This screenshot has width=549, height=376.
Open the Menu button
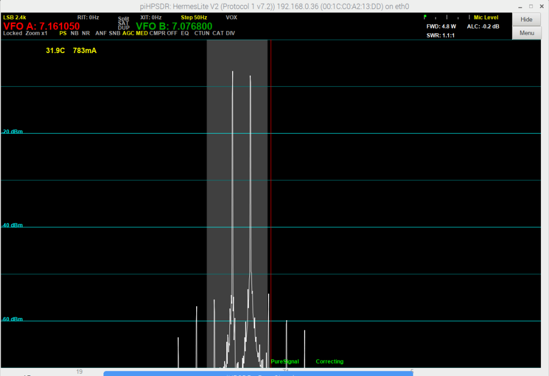click(x=526, y=33)
